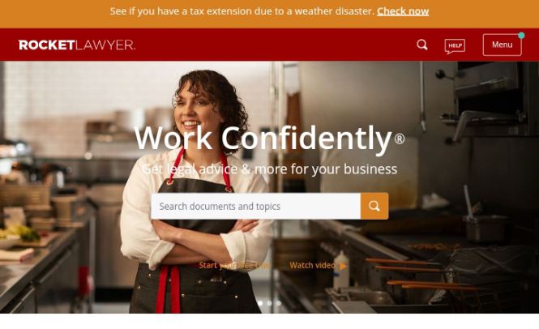Image resolution: width=539 pixels, height=329 pixels.
Task: Click the teal notification dot on Menu
Action: (x=521, y=36)
